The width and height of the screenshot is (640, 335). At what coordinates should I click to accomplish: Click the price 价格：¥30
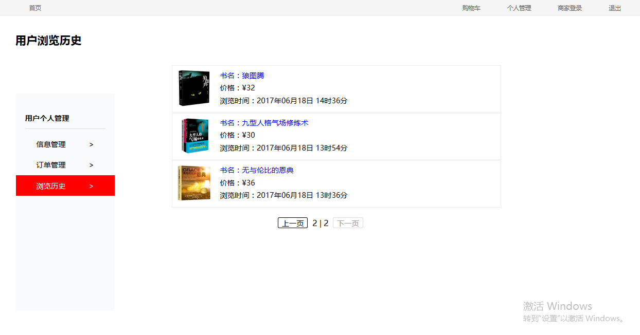coord(237,135)
